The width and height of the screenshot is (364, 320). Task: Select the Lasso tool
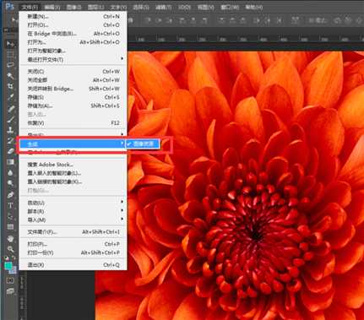[10, 65]
